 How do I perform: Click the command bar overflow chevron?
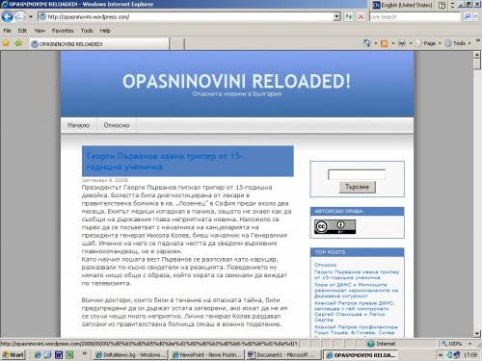[478, 40]
